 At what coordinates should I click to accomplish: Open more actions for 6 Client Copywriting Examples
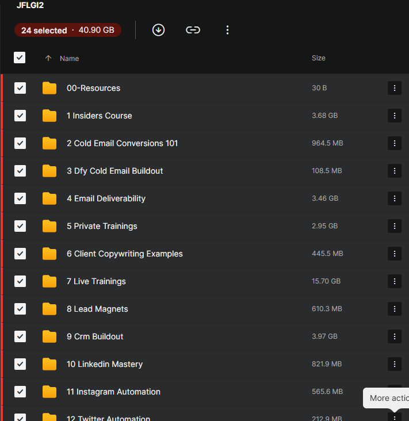point(394,254)
